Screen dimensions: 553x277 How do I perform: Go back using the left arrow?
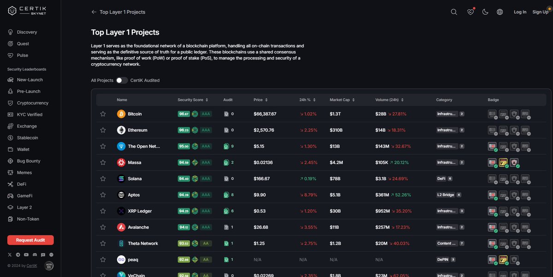click(x=94, y=12)
